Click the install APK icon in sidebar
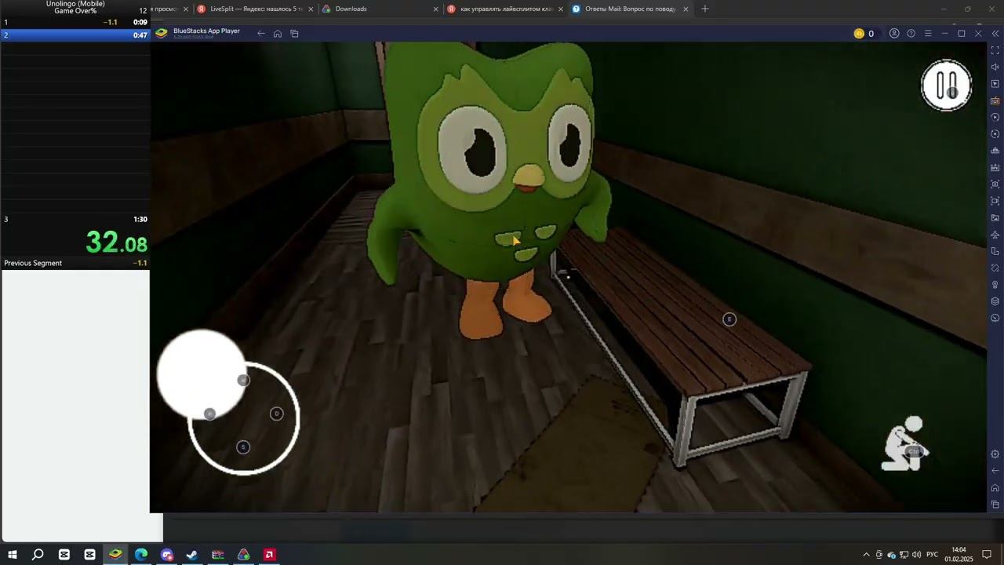1004x565 pixels. pyautogui.click(x=995, y=167)
